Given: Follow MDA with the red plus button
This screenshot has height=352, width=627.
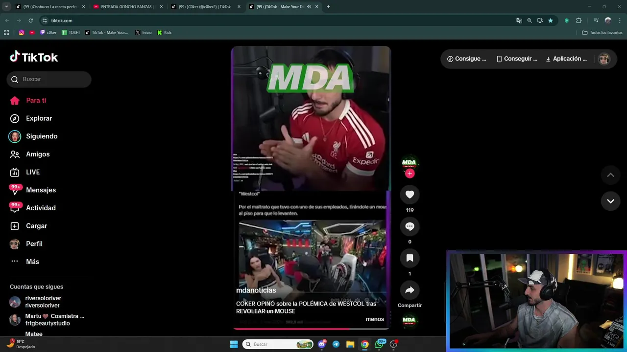Looking at the screenshot, I should click(x=410, y=174).
